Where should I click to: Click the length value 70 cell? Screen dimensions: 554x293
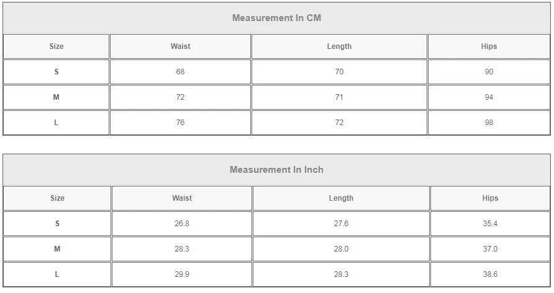point(339,72)
